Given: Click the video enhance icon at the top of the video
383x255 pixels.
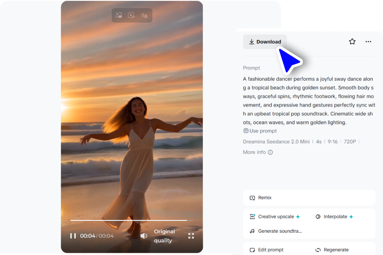Looking at the screenshot, I should (x=131, y=15).
